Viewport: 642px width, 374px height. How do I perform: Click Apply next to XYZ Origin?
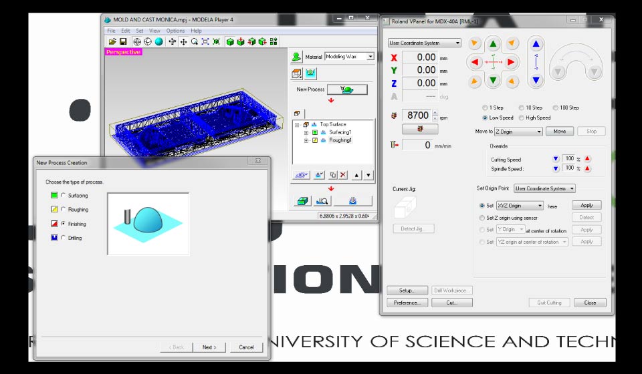click(586, 205)
